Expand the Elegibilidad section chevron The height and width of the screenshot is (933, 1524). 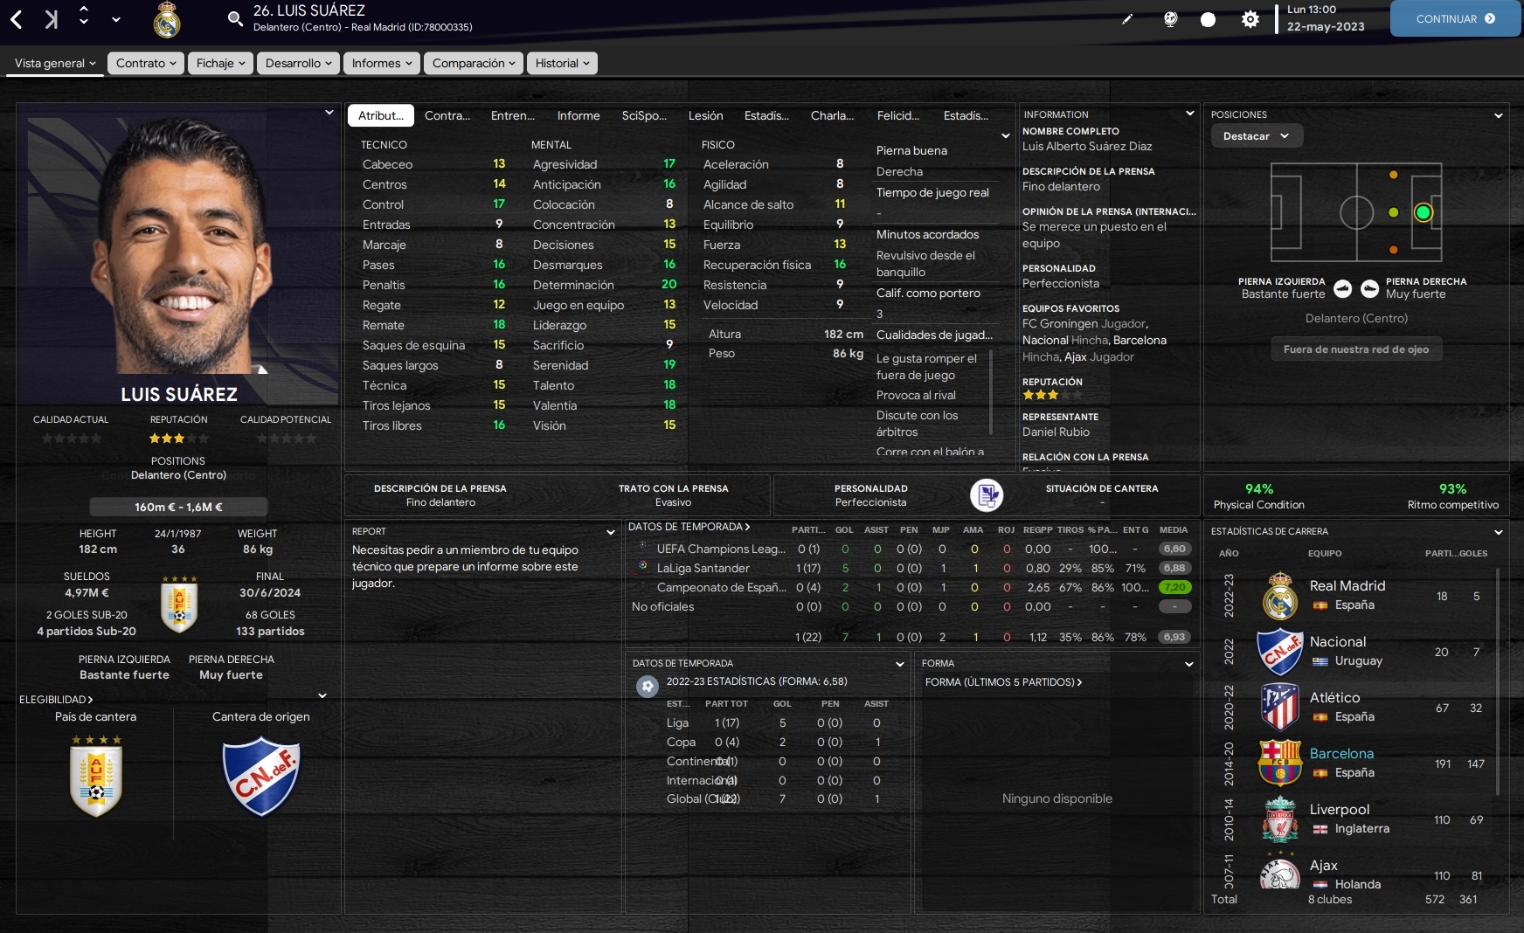(322, 696)
